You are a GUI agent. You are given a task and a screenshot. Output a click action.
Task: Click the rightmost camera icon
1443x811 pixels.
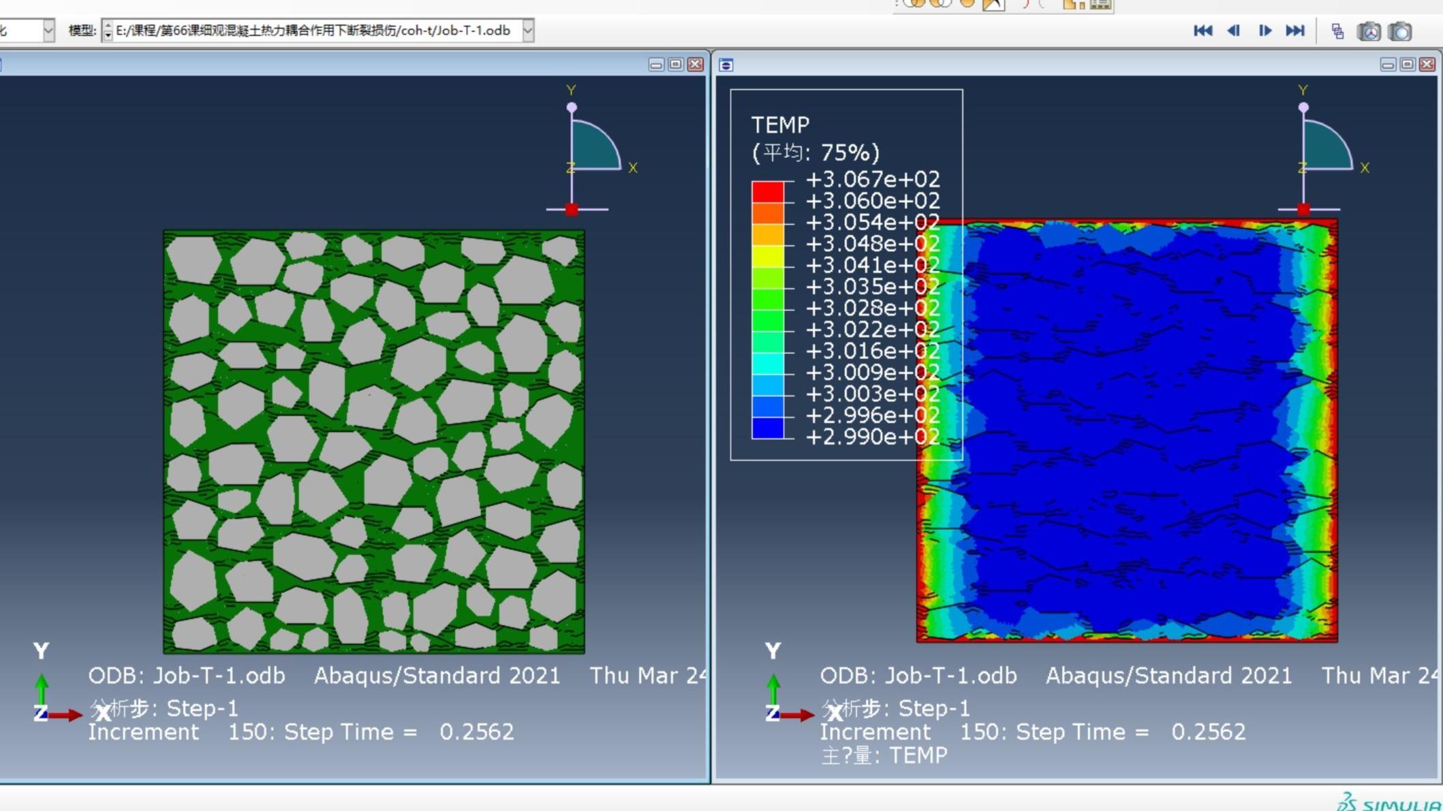[1400, 31]
